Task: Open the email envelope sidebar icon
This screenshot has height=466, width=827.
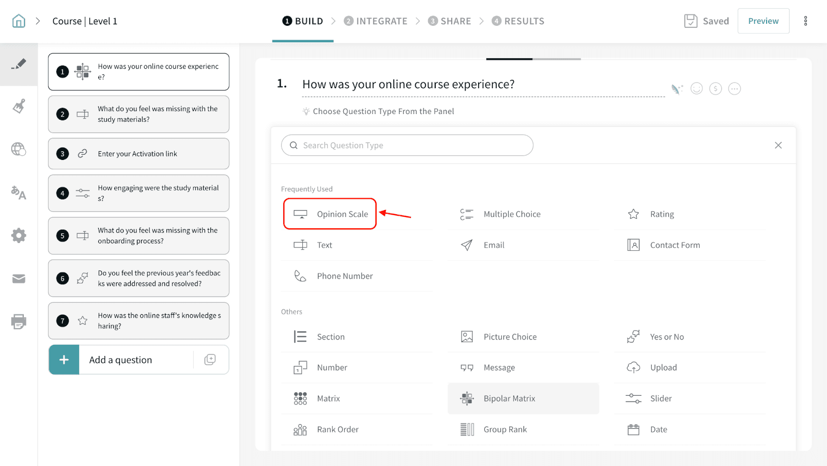Action: 19,279
